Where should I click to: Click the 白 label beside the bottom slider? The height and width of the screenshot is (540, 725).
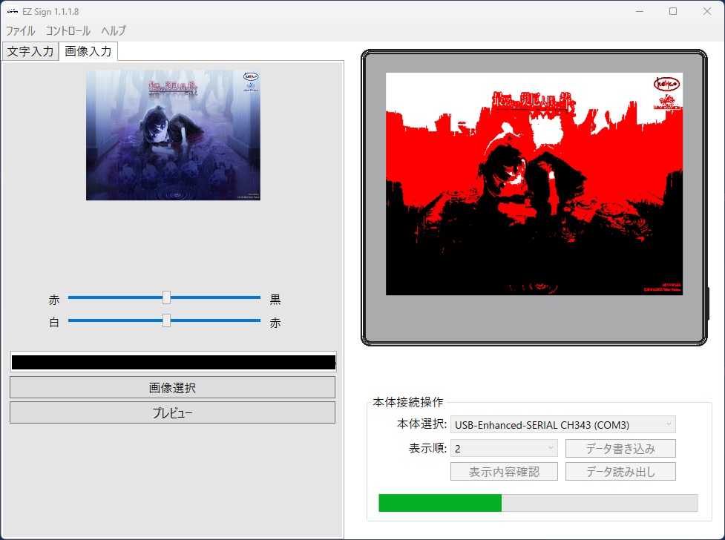[54, 322]
